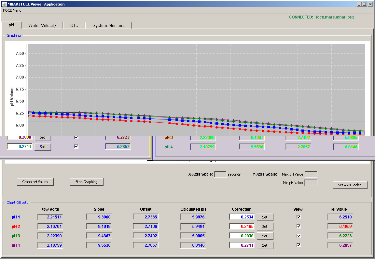Disable the pH 4 View checkbox
The height and width of the screenshot is (259, 375).
[x=299, y=245]
